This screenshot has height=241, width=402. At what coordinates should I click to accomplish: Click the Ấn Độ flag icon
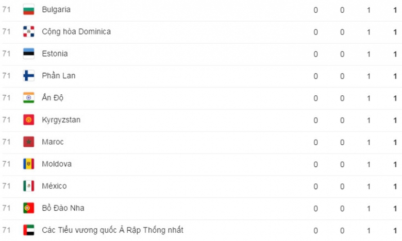29,98
